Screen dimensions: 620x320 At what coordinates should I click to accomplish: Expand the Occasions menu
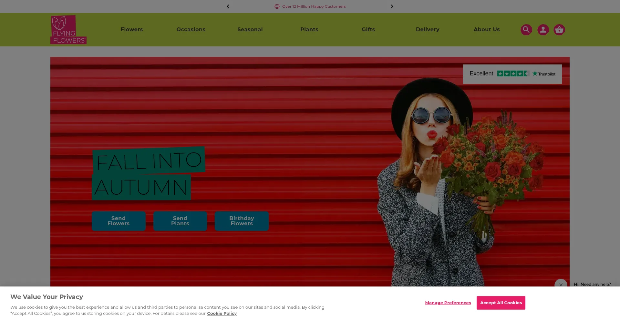[x=191, y=30]
